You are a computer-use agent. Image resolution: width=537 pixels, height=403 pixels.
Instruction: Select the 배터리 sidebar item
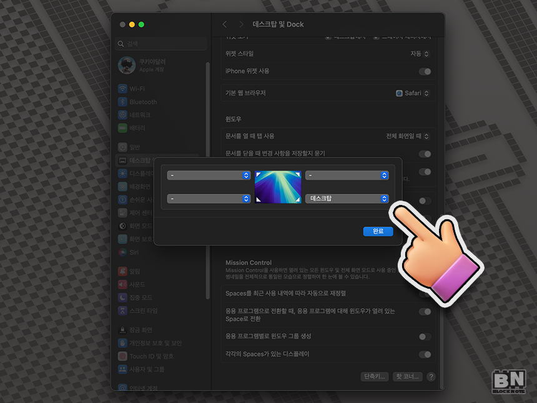click(132, 128)
